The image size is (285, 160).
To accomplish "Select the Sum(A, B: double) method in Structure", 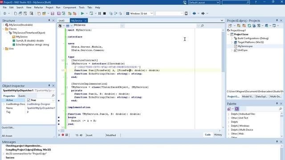I will point(30,40).
